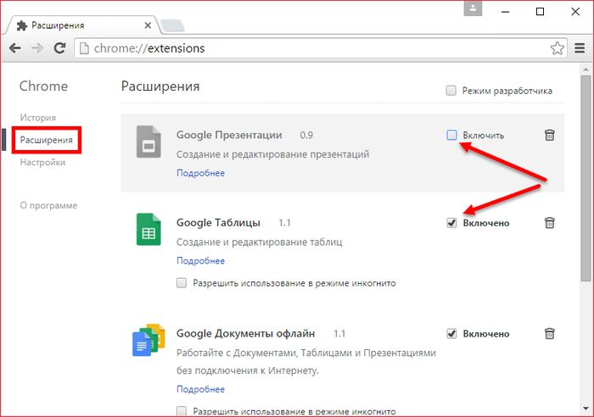This screenshot has width=594, height=417.
Task: Open Подробнее link for Google Таблицы
Action: tap(201, 261)
